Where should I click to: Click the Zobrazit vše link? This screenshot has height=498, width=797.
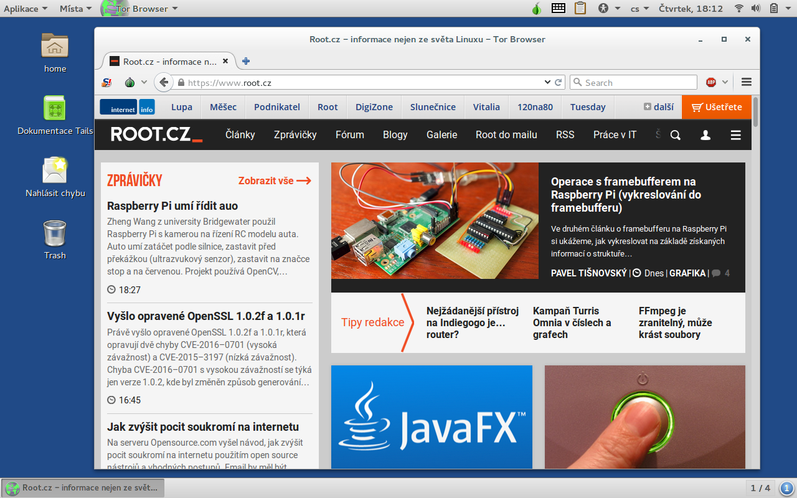click(275, 181)
